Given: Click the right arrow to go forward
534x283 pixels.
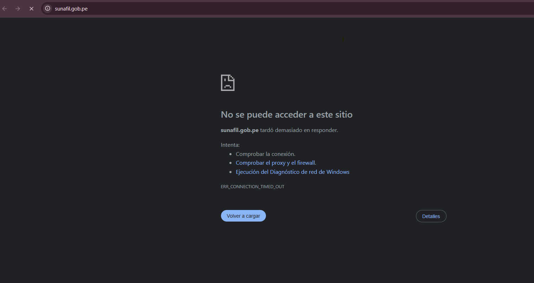Looking at the screenshot, I should point(18,8).
